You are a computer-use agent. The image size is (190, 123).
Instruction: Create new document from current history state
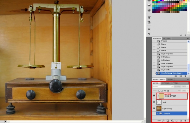pos(175,76)
